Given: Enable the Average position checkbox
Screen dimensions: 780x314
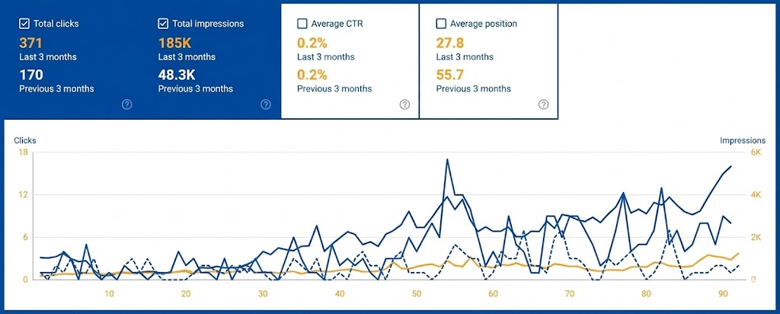Looking at the screenshot, I should tap(441, 24).
